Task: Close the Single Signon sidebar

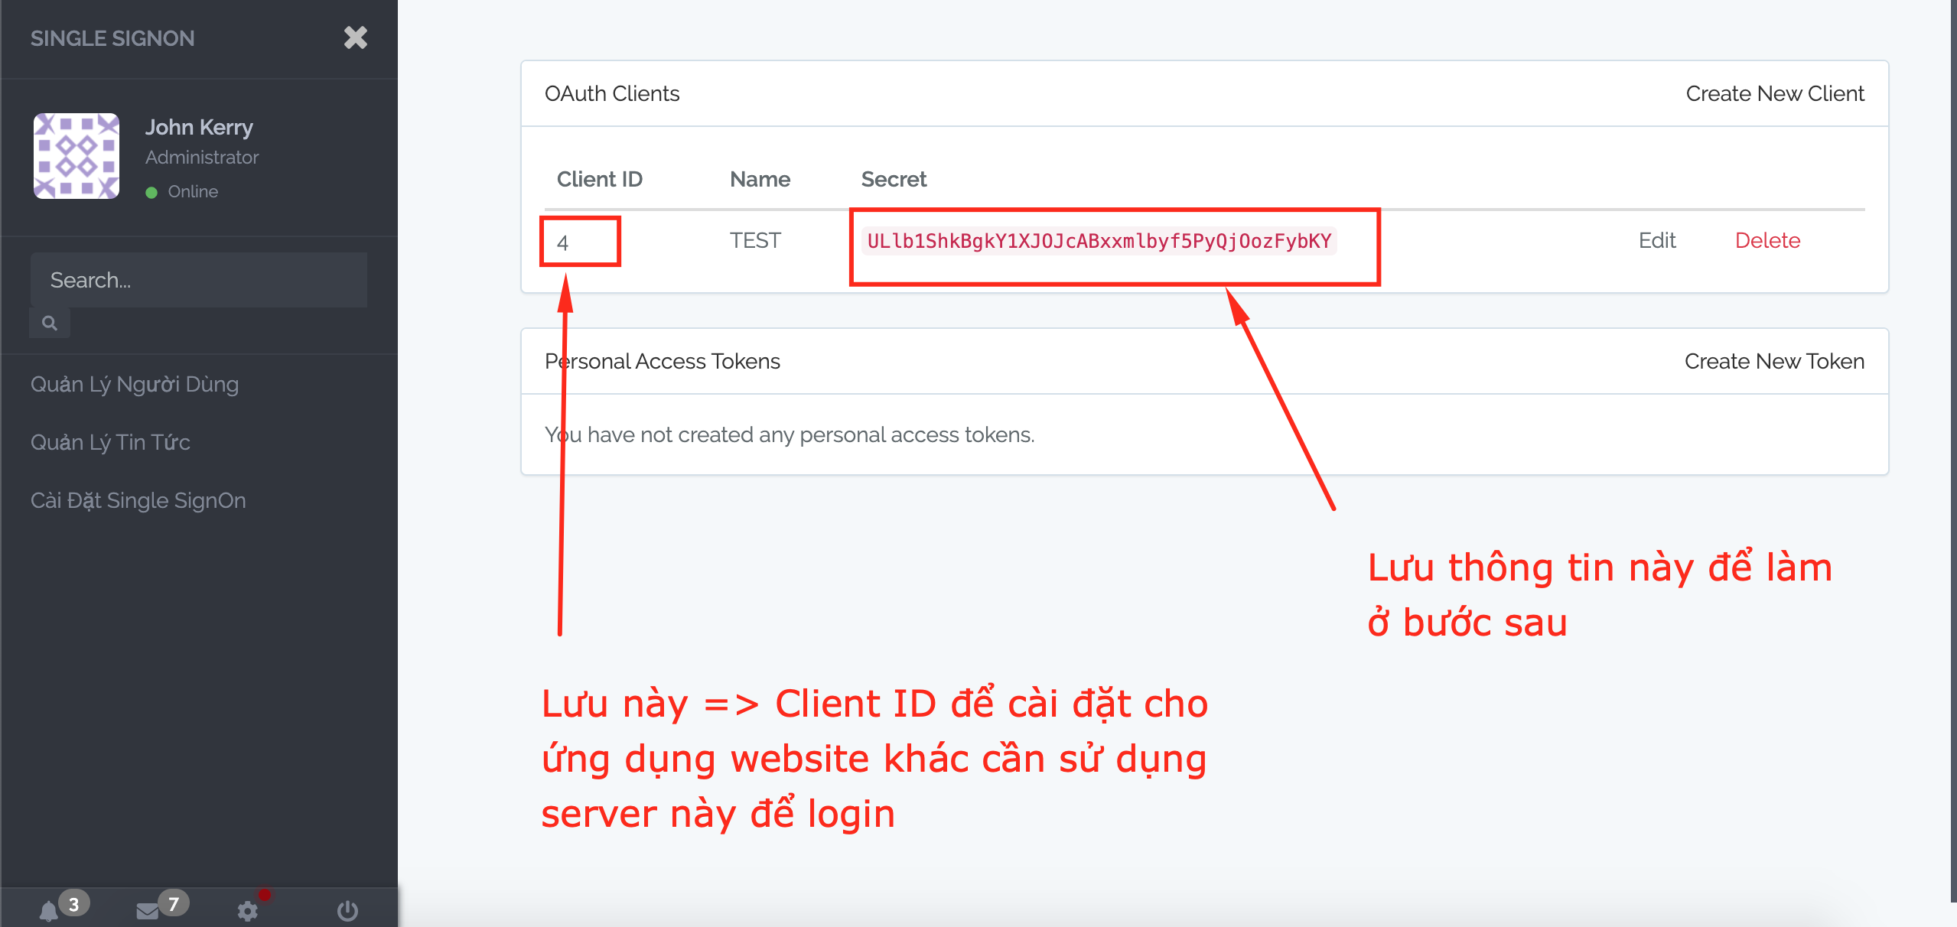Action: pos(355,37)
